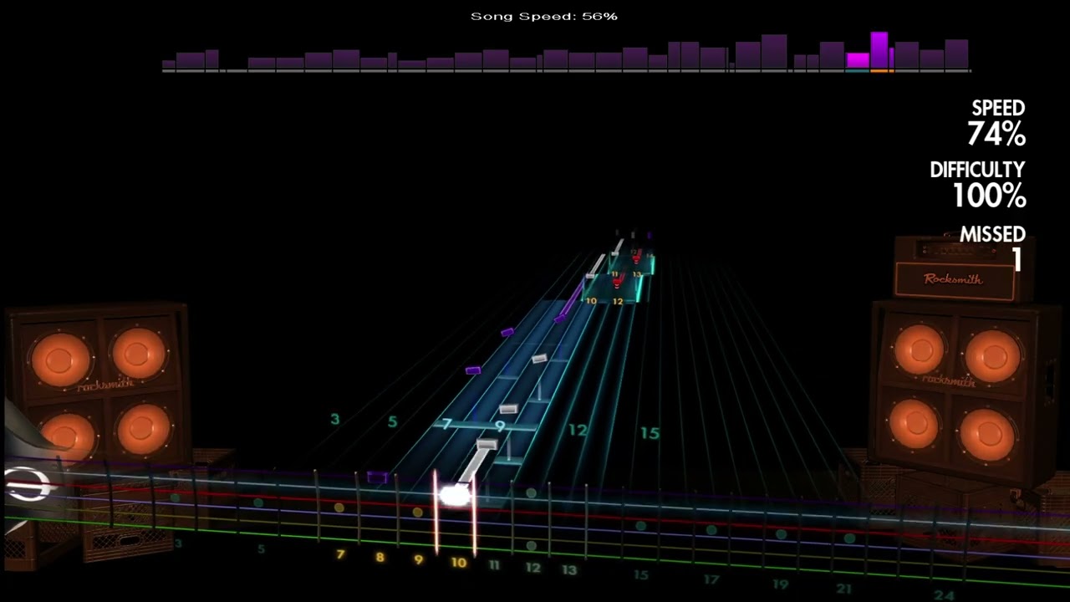Image resolution: width=1070 pixels, height=602 pixels.
Task: Click the MISSED 1 counter
Action: pyautogui.click(x=992, y=248)
